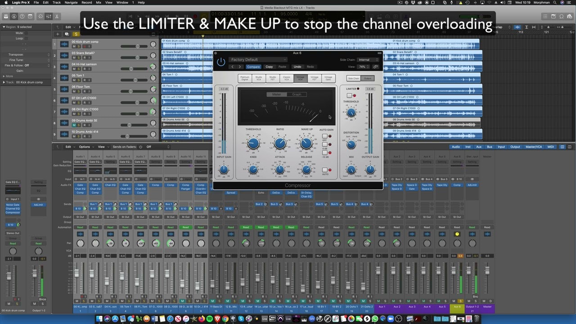Open the Mix menu
This screenshot has height=324, width=576.
point(98,2)
